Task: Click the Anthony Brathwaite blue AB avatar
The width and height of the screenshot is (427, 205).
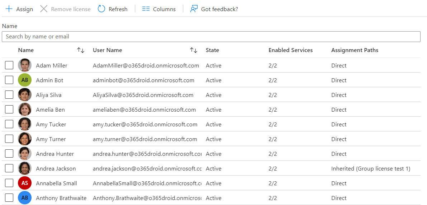Action: click(25, 198)
